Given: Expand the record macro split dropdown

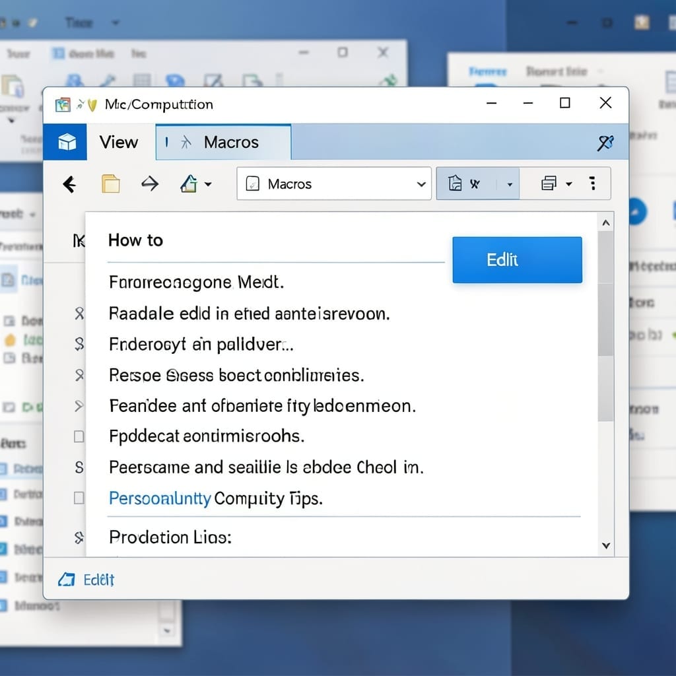Looking at the screenshot, I should [x=510, y=185].
